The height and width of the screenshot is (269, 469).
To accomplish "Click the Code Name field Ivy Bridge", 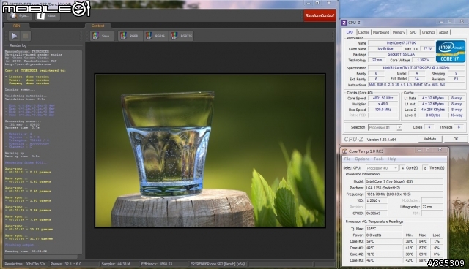I will pyautogui.click(x=385, y=49).
